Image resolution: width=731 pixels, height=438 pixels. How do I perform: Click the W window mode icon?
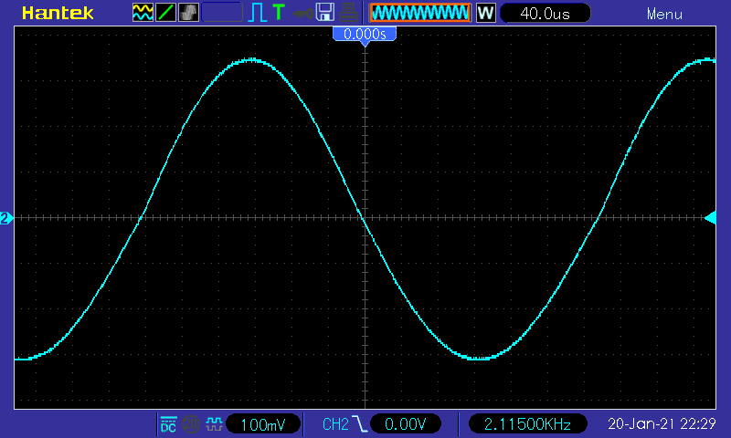click(485, 13)
